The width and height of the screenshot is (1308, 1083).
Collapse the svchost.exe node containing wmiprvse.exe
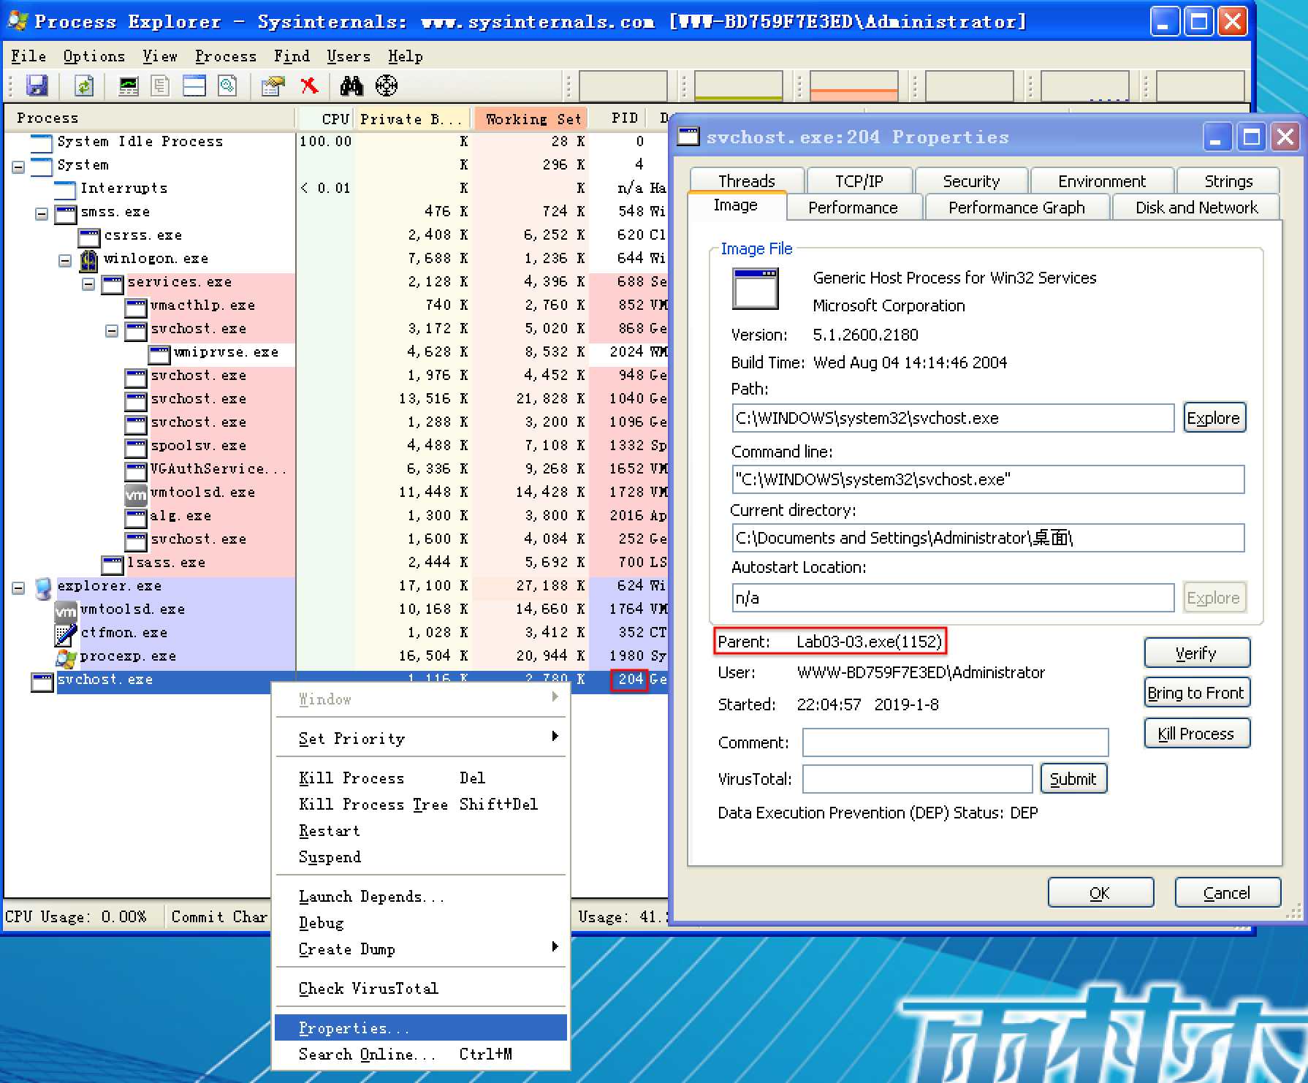112,330
